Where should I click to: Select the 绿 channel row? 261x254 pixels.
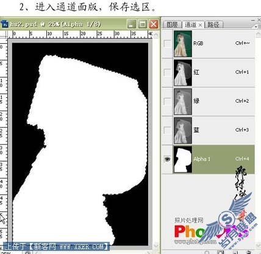coord(208,101)
